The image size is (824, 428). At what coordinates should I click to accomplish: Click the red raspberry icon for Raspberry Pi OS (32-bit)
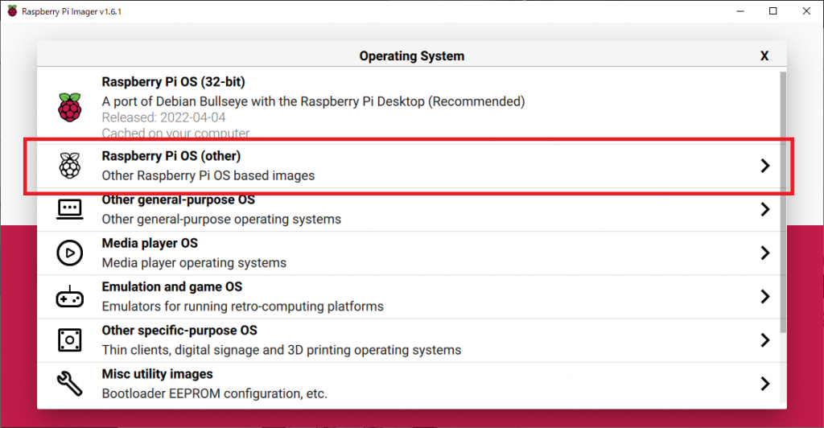(x=70, y=107)
